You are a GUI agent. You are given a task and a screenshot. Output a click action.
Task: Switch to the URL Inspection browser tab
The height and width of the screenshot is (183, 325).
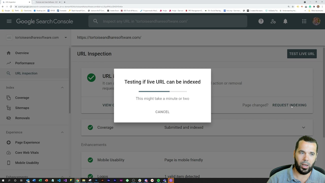16,2
